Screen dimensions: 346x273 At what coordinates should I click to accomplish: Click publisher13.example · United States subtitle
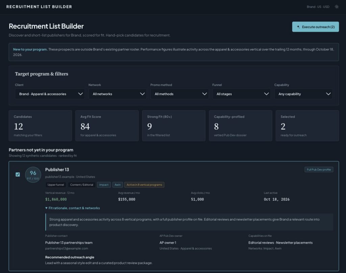coord(70,177)
